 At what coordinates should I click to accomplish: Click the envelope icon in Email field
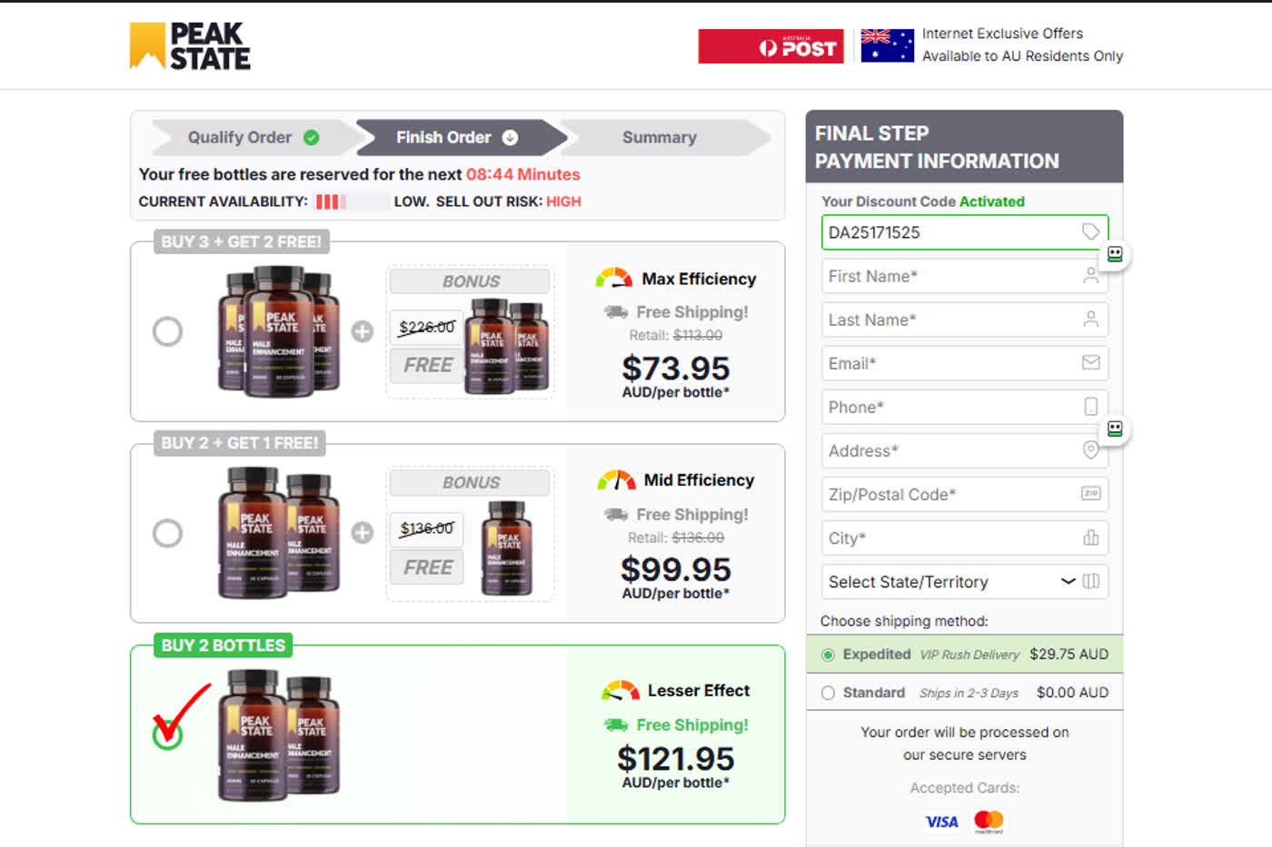tap(1090, 362)
